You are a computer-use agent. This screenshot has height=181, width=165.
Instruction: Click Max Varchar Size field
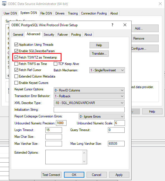tap(54, 144)
